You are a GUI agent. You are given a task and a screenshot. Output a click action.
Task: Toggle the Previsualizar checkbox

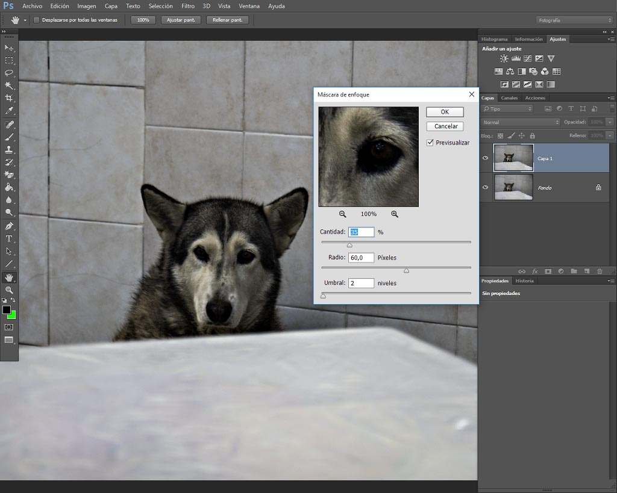430,143
